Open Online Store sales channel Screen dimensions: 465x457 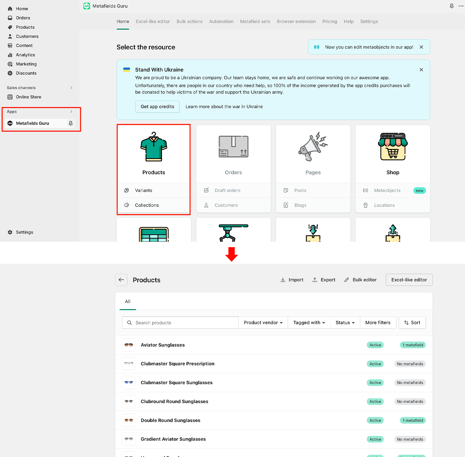click(x=29, y=97)
